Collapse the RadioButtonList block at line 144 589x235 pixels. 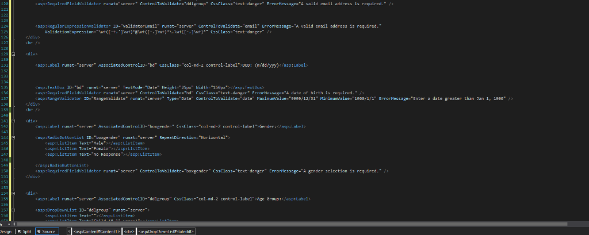(x=14, y=138)
